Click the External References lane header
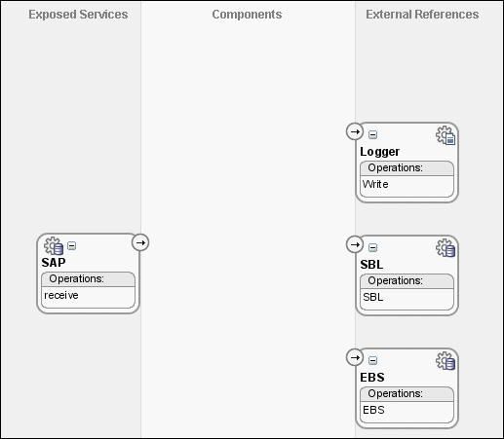 [x=422, y=15]
